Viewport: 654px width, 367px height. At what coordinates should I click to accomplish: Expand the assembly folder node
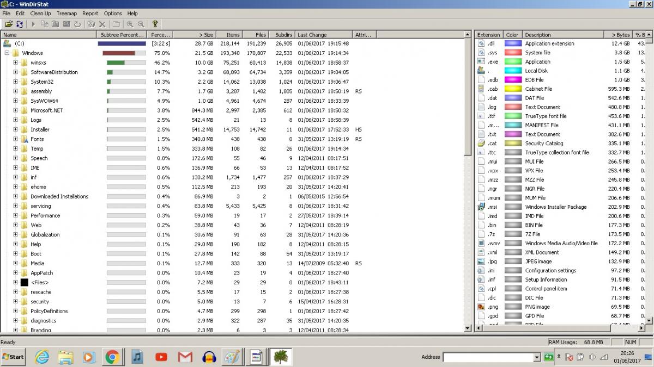(x=16, y=91)
